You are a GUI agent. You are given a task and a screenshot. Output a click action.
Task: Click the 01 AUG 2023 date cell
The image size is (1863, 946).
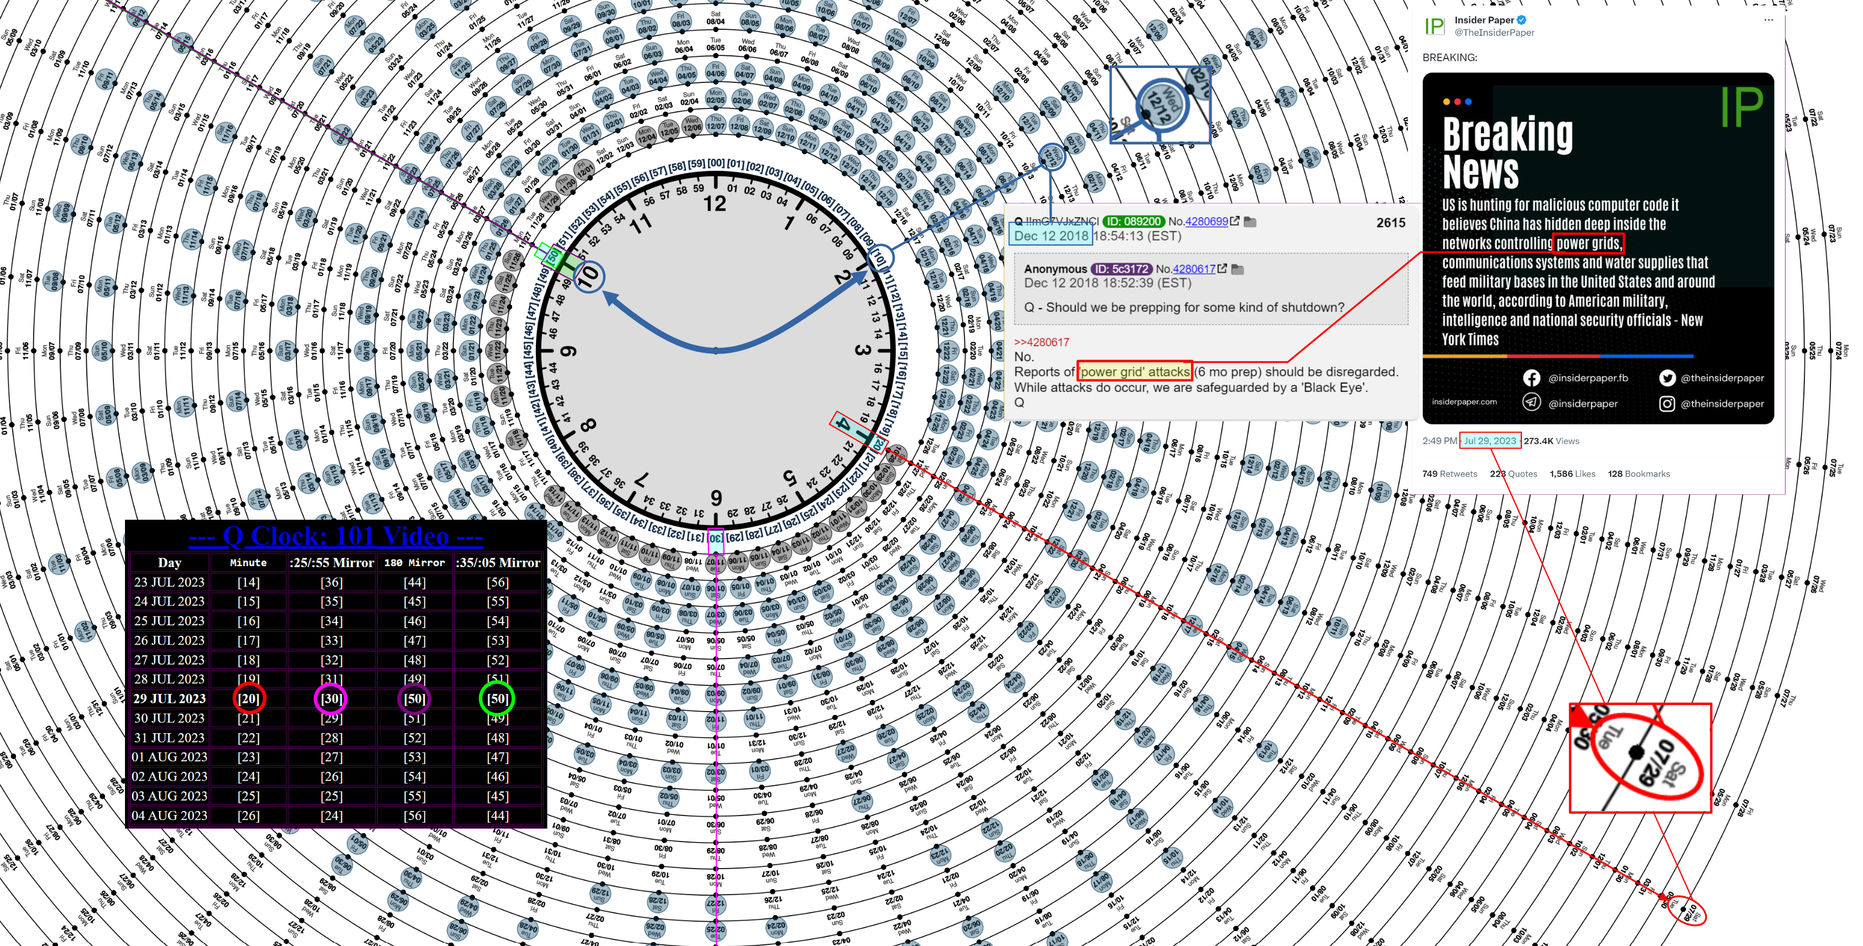click(x=169, y=756)
